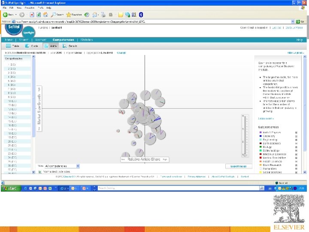
Task: Click the Mail envelope toolbar icon
Action: [x=95, y=15]
